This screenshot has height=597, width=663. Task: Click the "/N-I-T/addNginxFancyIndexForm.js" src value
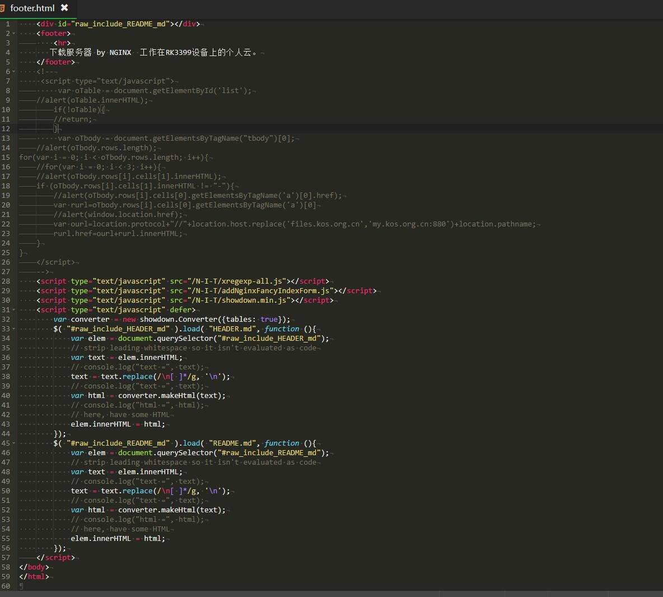coord(260,291)
